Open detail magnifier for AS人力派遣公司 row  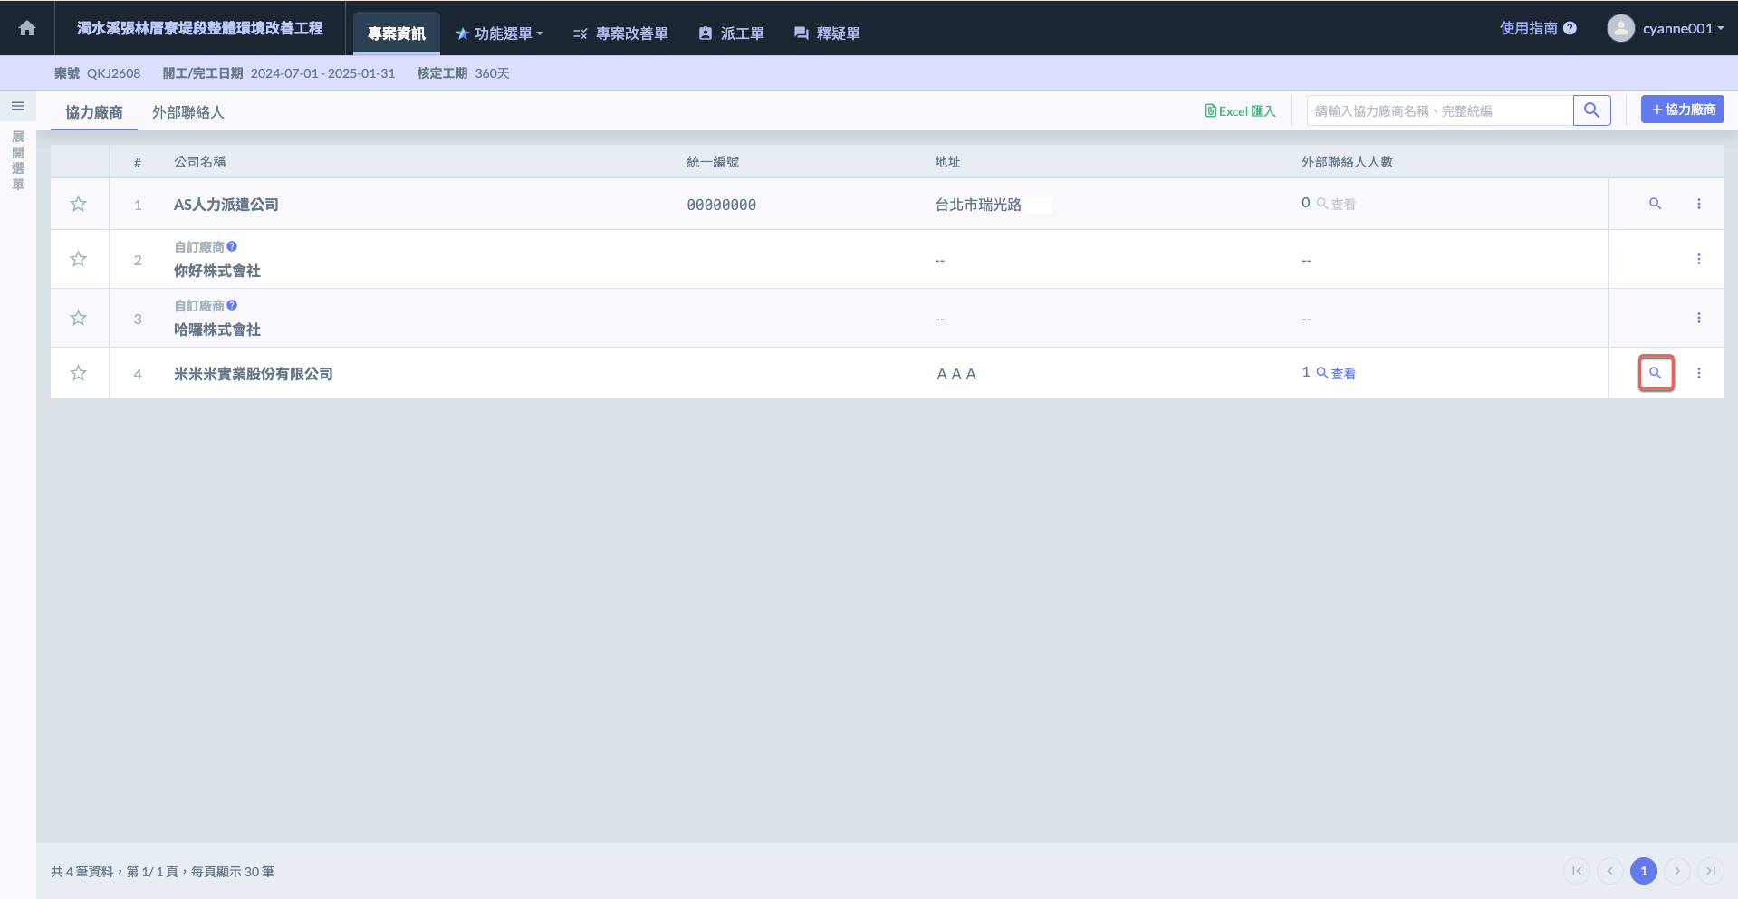click(x=1655, y=204)
